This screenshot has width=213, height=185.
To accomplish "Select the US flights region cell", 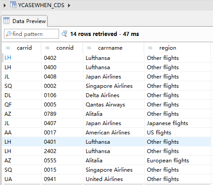I will [x=177, y=133].
